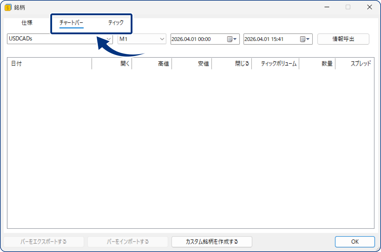The image size is (381, 252).
Task: Click the 情報呼出 button
Action: pyautogui.click(x=343, y=39)
